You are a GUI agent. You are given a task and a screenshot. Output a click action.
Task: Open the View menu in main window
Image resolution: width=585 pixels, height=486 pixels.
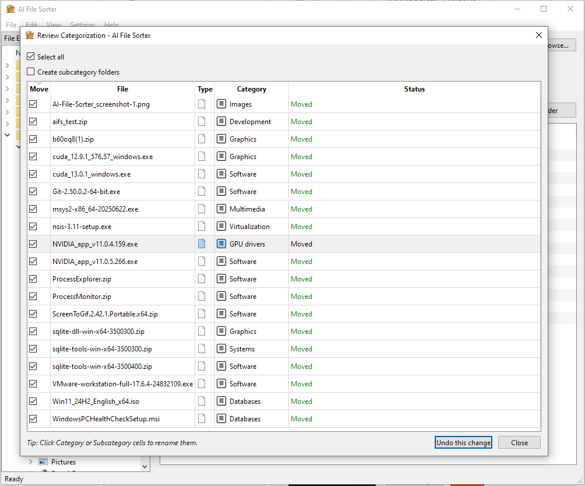click(54, 25)
